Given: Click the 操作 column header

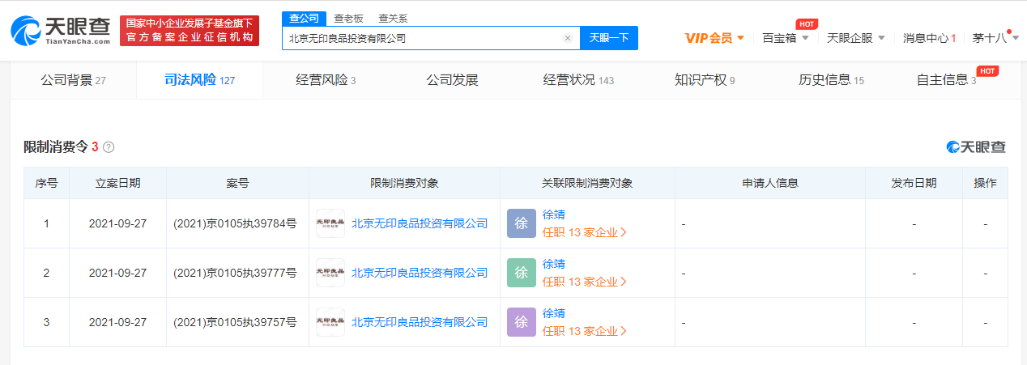Looking at the screenshot, I should pos(985,184).
